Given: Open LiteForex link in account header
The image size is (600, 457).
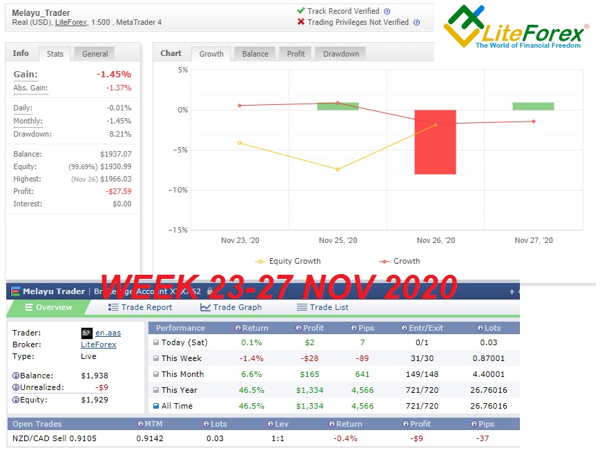Looking at the screenshot, I should pos(71,23).
